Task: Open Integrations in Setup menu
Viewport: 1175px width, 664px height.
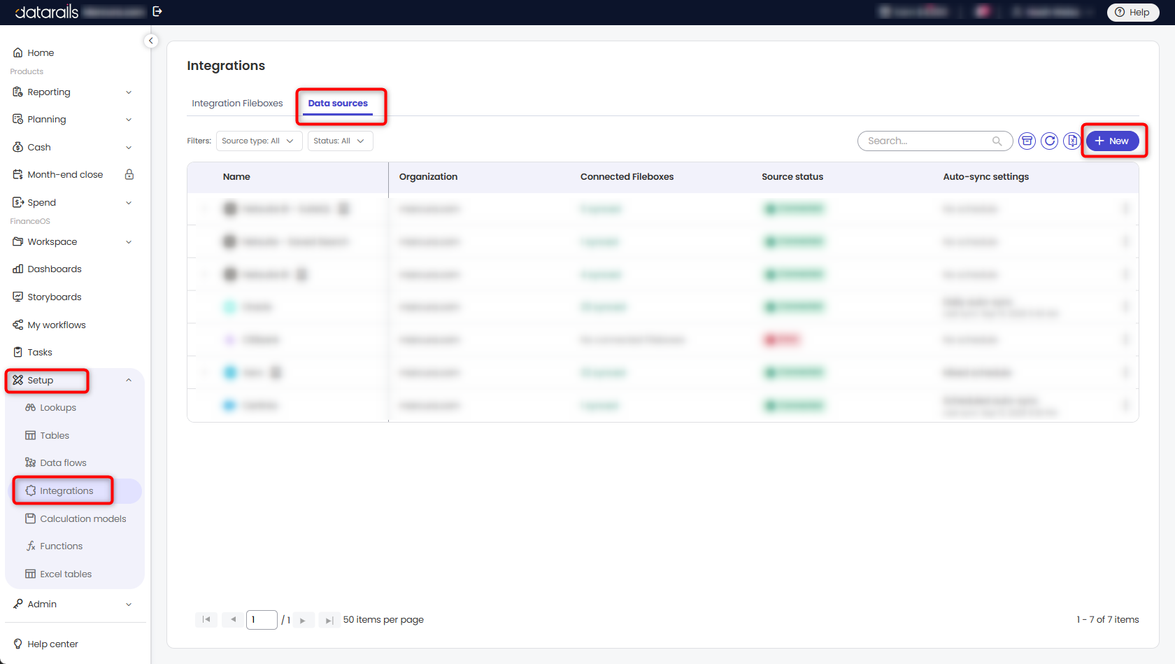Action: click(x=66, y=490)
